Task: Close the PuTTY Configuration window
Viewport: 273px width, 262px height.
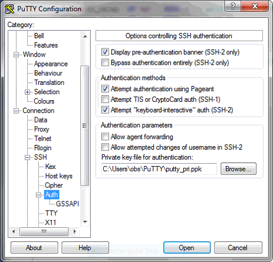Action: (x=255, y=6)
